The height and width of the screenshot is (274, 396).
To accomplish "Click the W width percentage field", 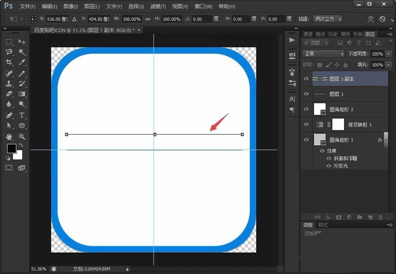I will pos(131,19).
